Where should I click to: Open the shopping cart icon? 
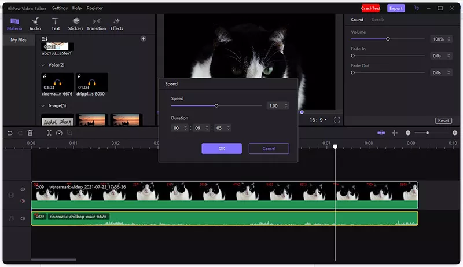point(417,8)
